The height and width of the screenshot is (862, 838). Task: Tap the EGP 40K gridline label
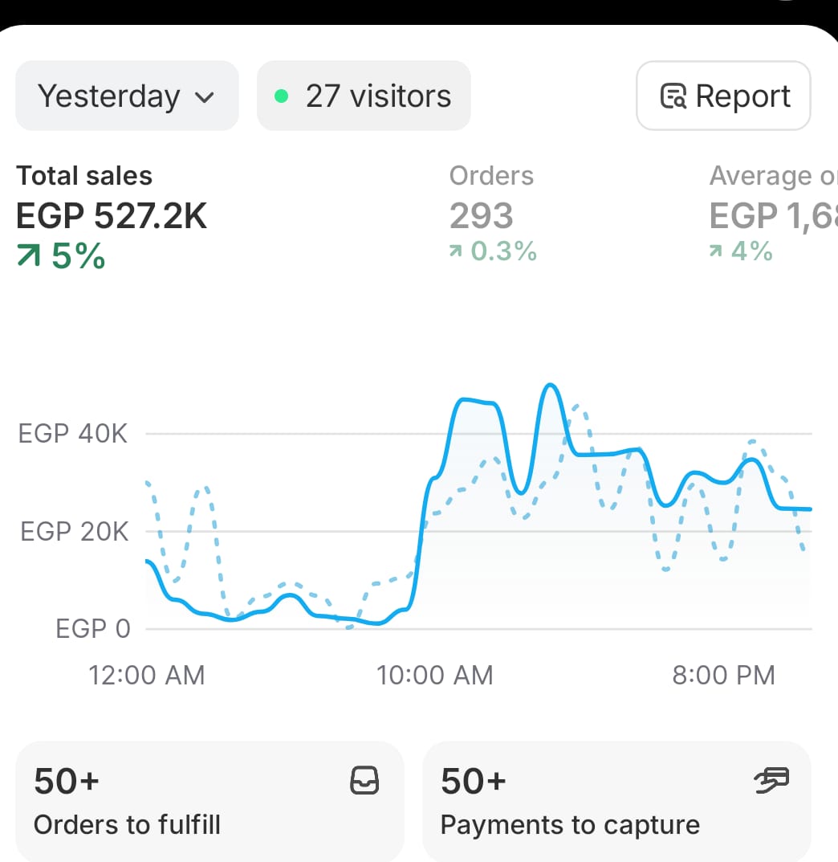72,434
